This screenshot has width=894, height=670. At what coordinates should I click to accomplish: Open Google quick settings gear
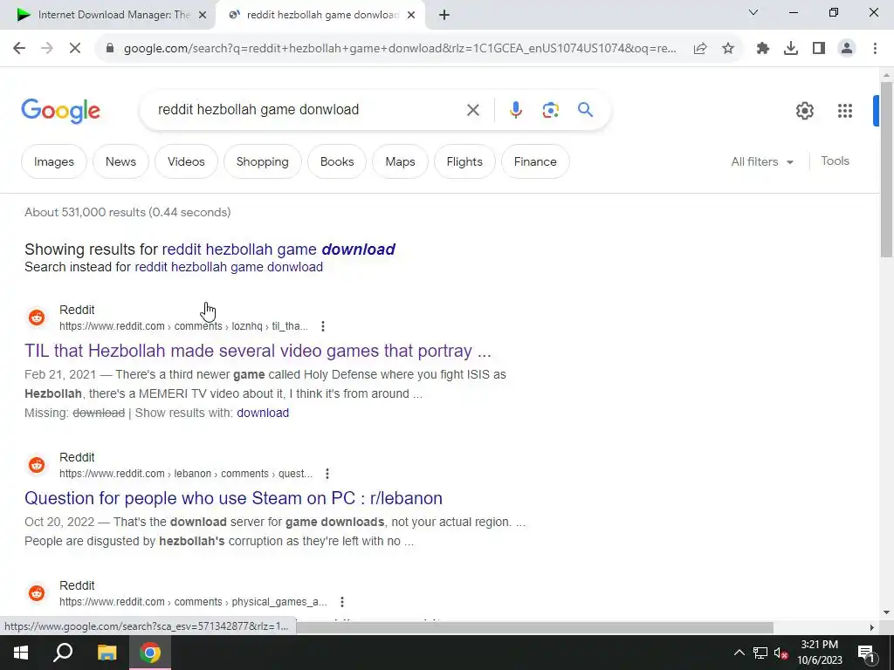[x=804, y=111]
